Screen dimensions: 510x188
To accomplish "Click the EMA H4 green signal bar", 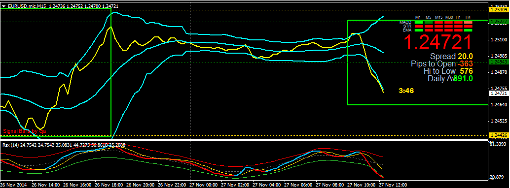I will click(469, 30).
